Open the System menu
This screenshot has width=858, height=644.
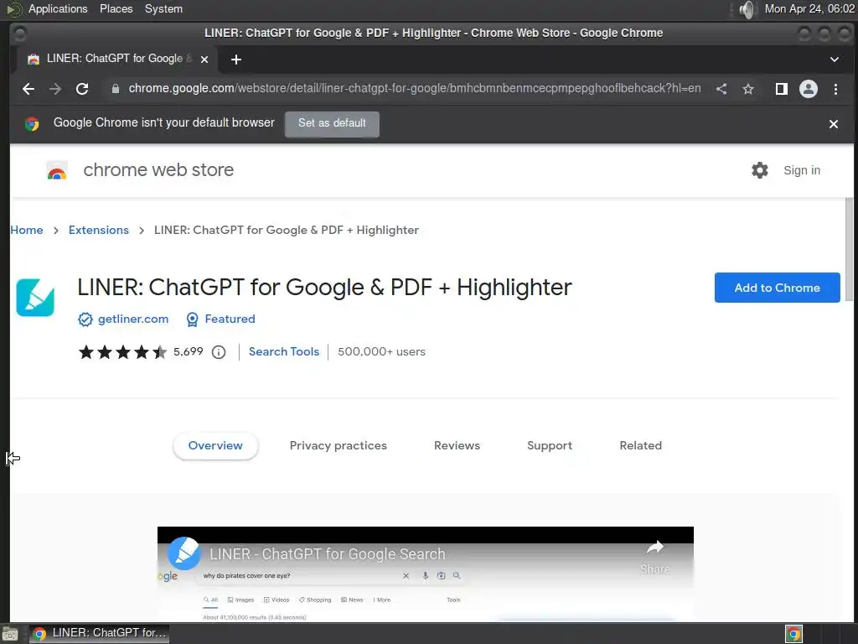163,8
